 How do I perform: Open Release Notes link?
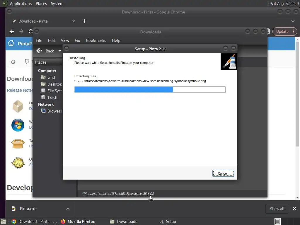(x=20, y=90)
